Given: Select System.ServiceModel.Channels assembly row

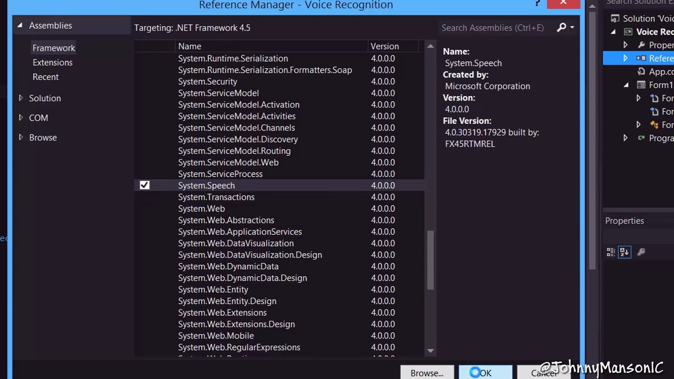Looking at the screenshot, I should (279, 128).
